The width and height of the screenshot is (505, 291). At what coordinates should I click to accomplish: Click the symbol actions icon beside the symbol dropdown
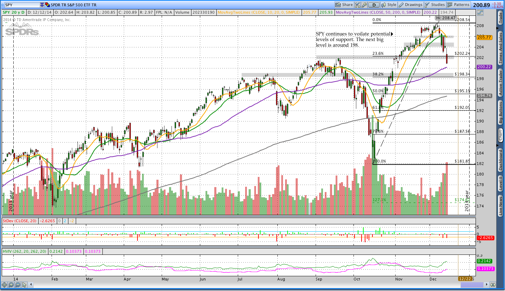click(x=48, y=5)
